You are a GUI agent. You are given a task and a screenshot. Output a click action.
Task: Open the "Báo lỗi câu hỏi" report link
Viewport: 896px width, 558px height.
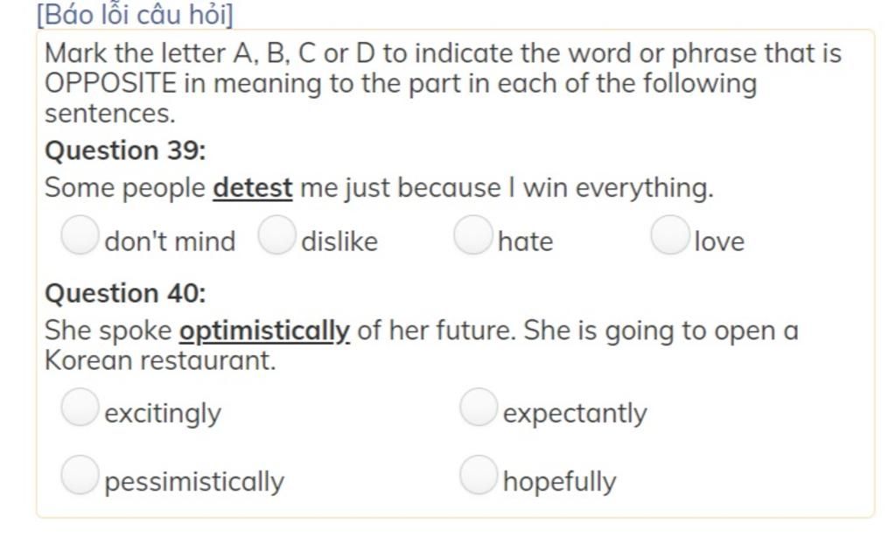point(135,14)
